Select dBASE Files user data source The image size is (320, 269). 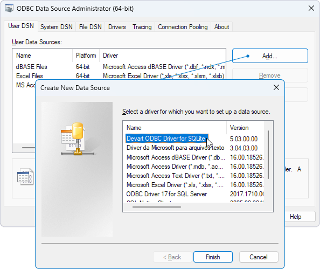click(32, 67)
